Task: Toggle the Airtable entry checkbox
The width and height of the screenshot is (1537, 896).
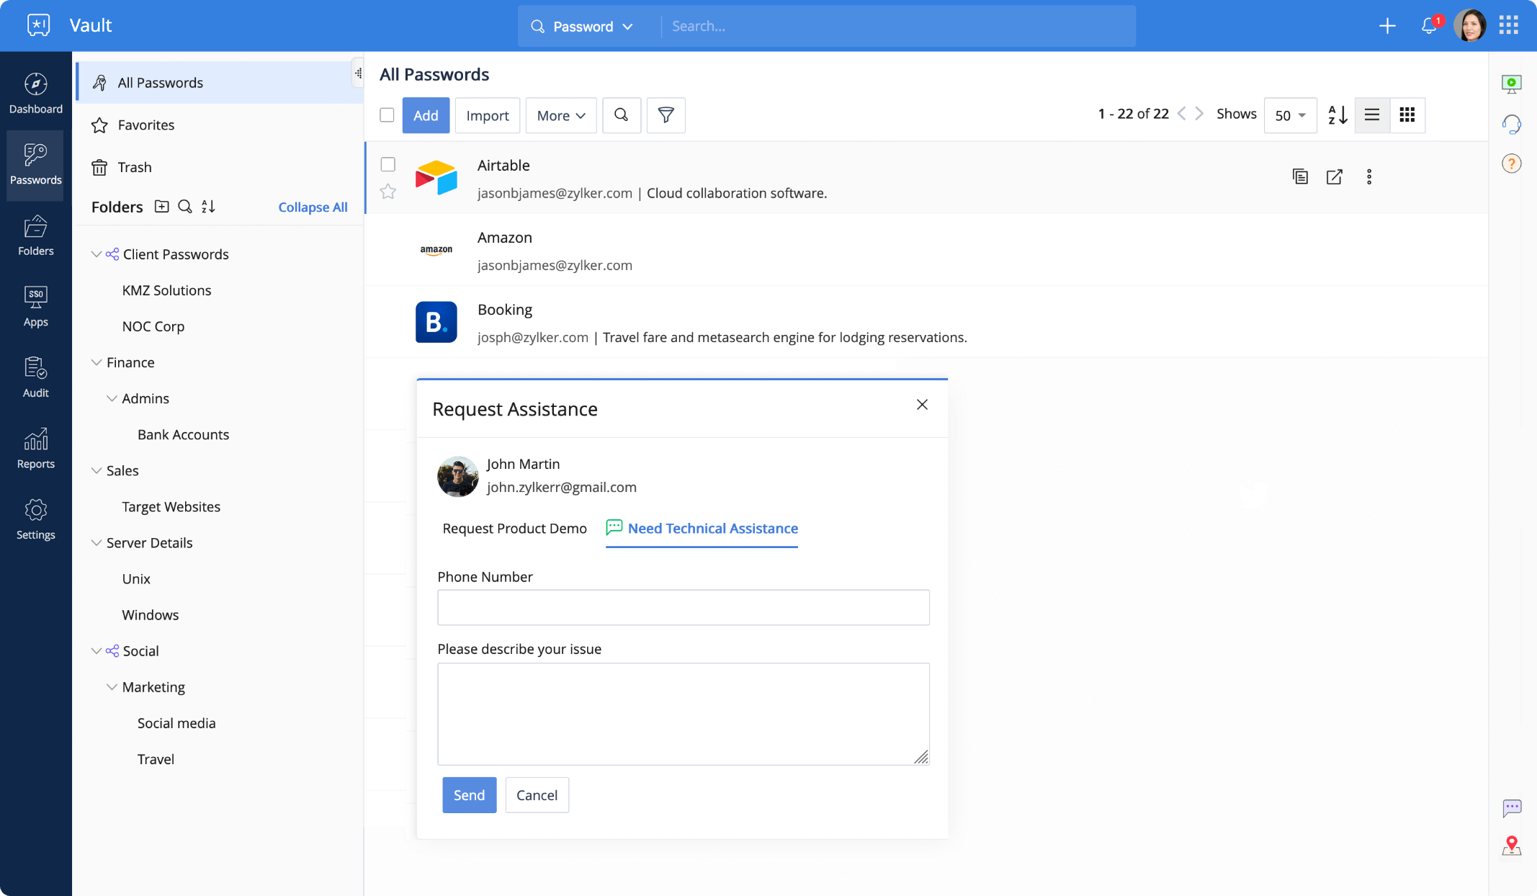Action: point(387,166)
